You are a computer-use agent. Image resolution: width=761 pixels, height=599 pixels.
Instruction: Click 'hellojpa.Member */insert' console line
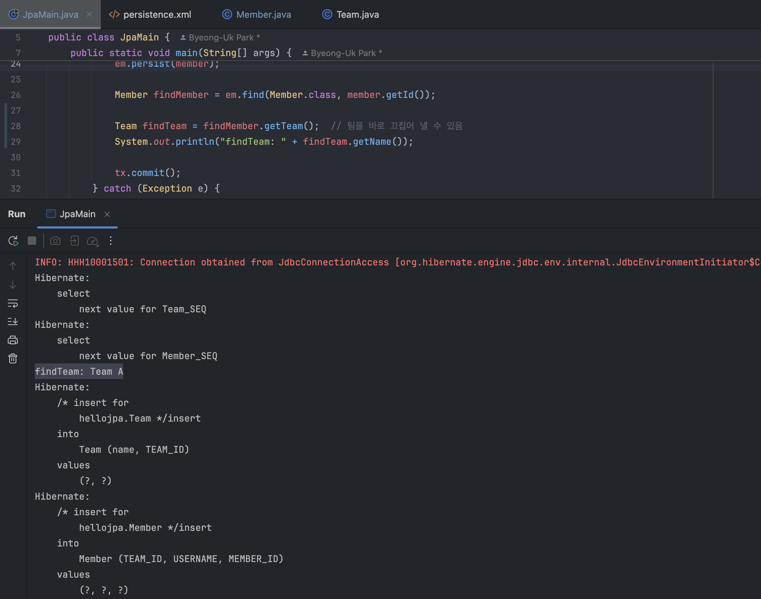point(145,528)
